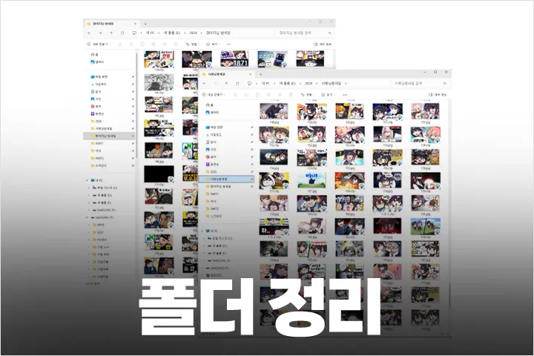Go back in the rear Explorer window
The height and width of the screenshot is (356, 534).
pos(89,33)
